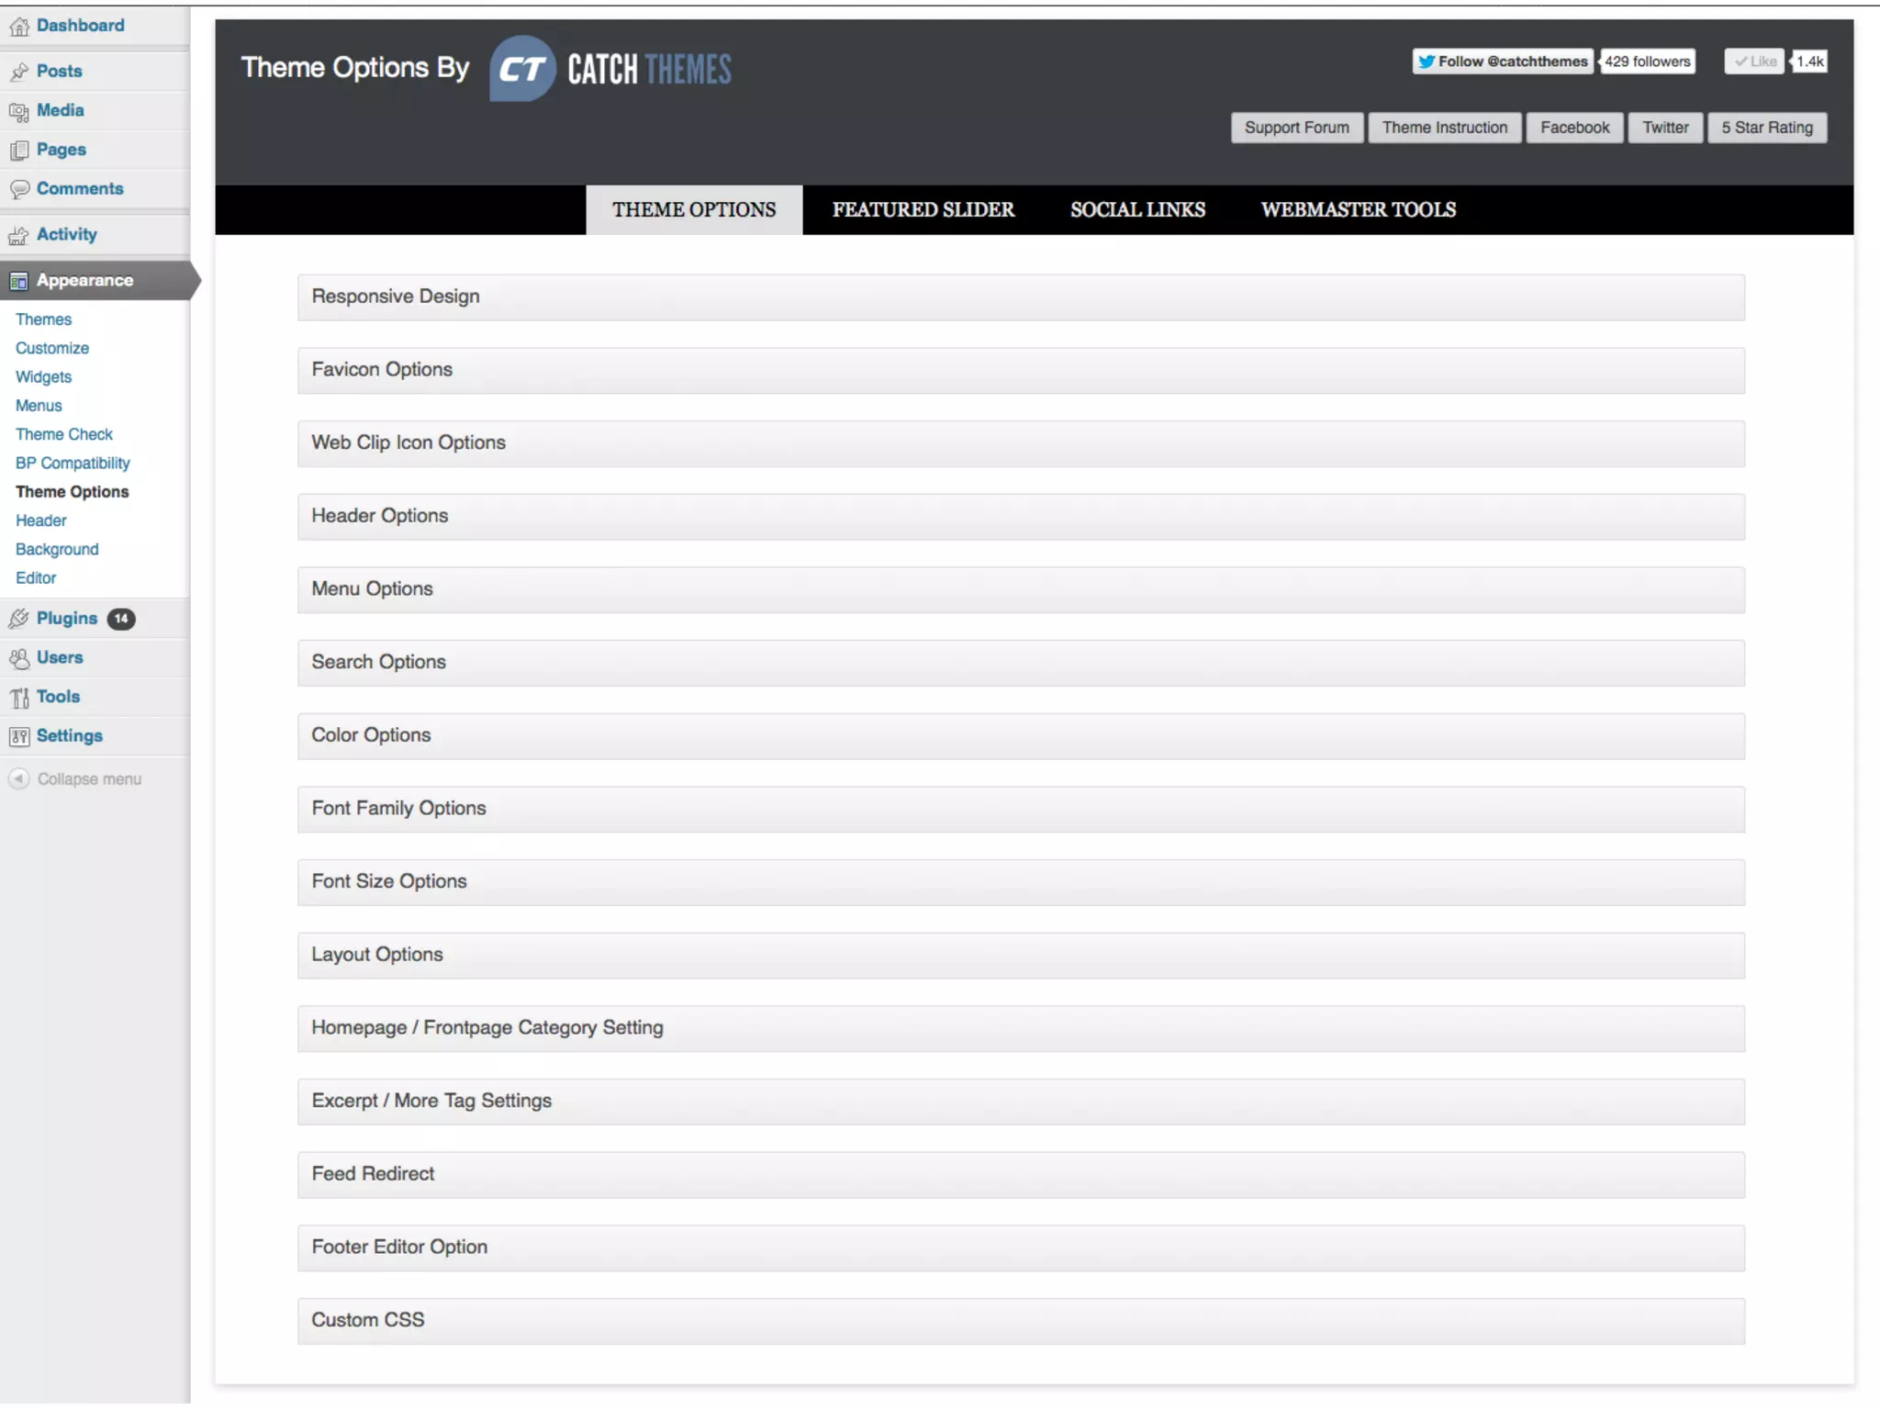
Task: Open the Font Family Options section
Action: click(1020, 809)
